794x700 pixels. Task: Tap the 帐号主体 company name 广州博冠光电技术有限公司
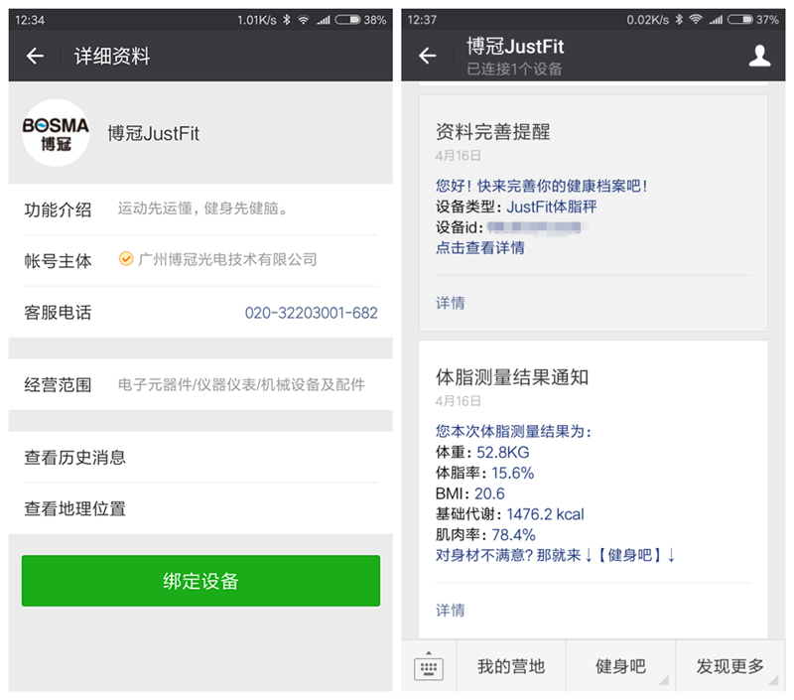click(227, 259)
